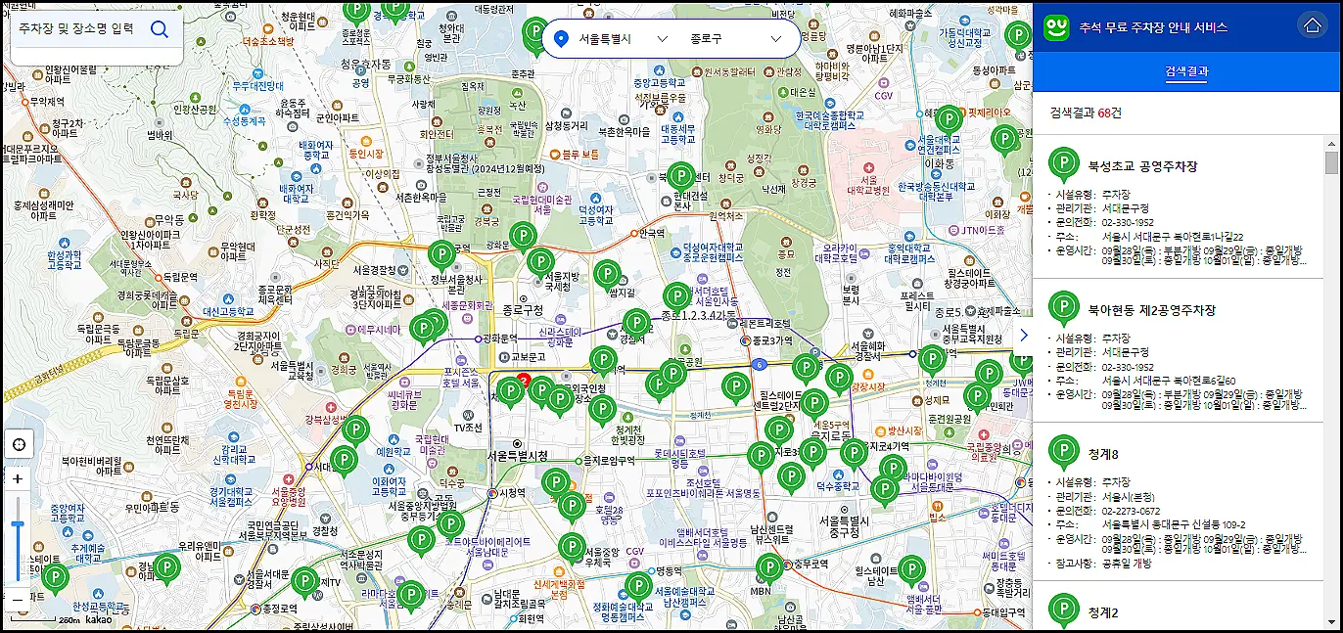Click parking marker above 서울지방 국세청

click(540, 264)
